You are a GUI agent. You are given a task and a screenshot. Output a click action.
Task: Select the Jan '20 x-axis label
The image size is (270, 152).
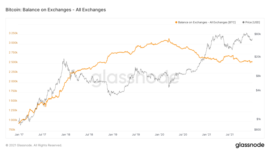pos(160,135)
